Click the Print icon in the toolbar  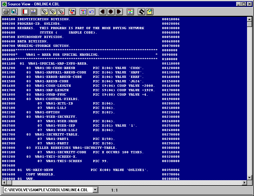[6, 12]
